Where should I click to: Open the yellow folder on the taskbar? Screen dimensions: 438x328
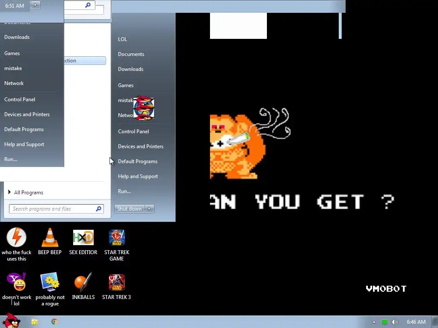click(x=34, y=322)
